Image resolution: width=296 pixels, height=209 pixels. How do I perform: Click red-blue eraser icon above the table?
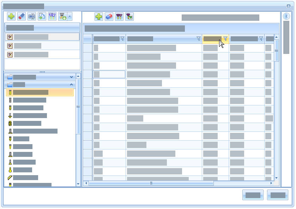109,17
